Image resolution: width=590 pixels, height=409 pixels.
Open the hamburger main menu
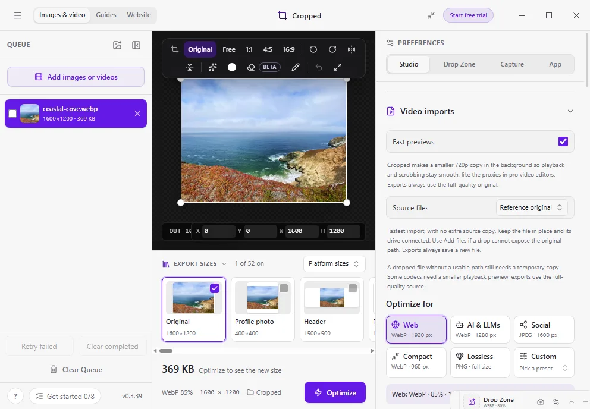point(18,15)
